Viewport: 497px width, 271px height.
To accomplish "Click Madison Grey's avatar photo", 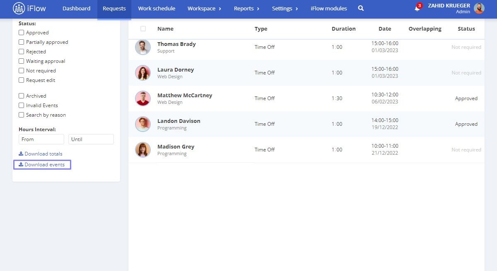I will coord(143,150).
